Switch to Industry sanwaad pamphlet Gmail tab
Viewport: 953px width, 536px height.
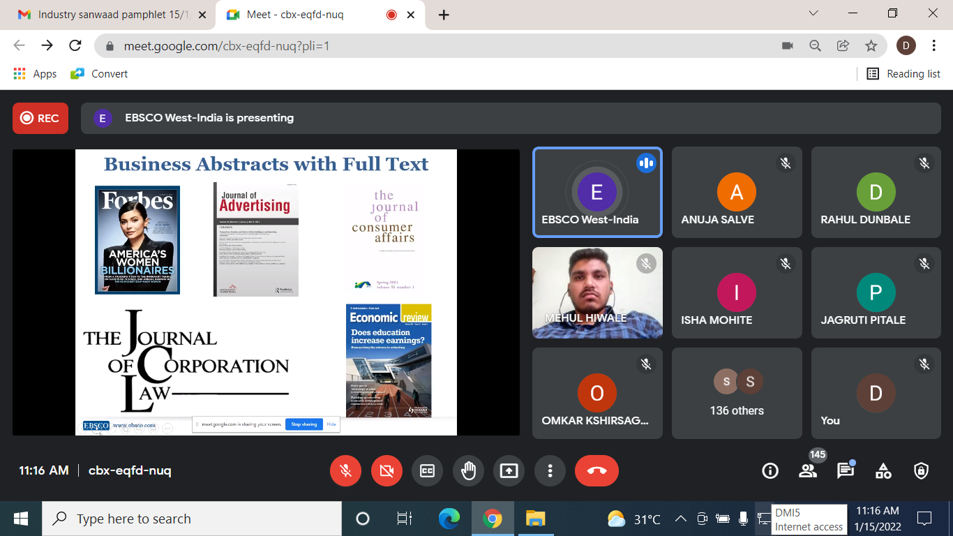point(105,15)
